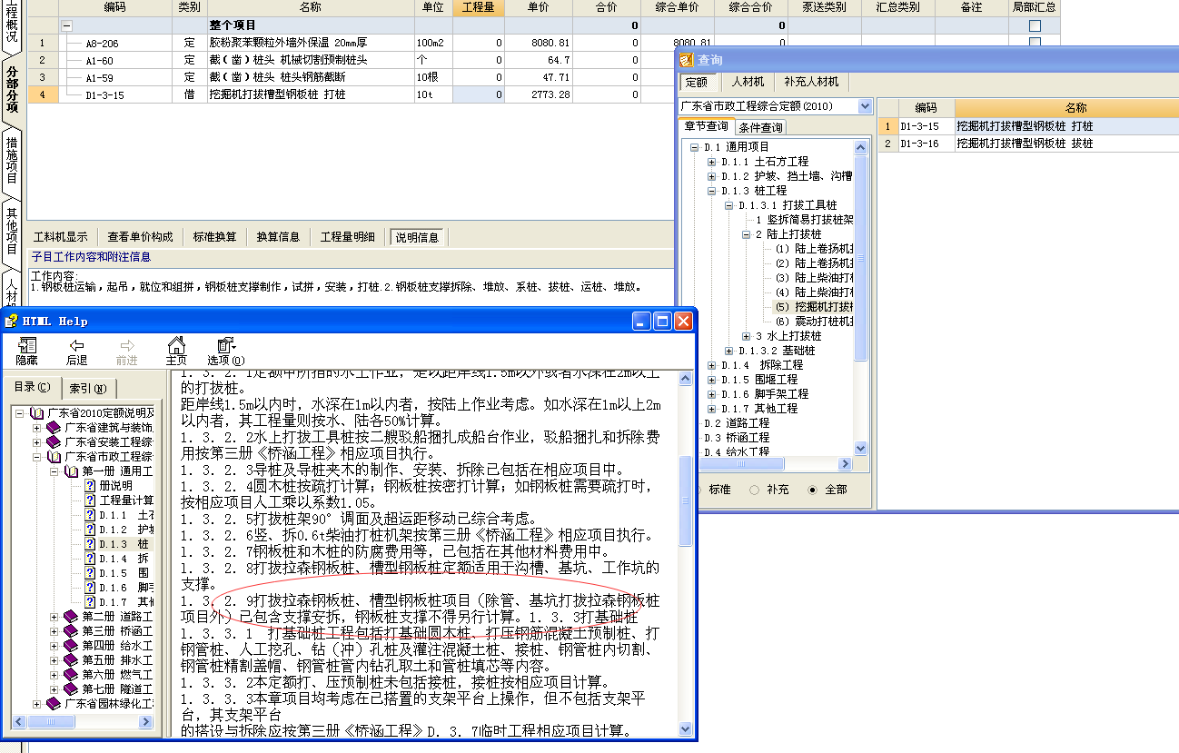The width and height of the screenshot is (1179, 753).
Task: Select the 广东省建筑与装饰 book in help tree
Action: tap(100, 427)
